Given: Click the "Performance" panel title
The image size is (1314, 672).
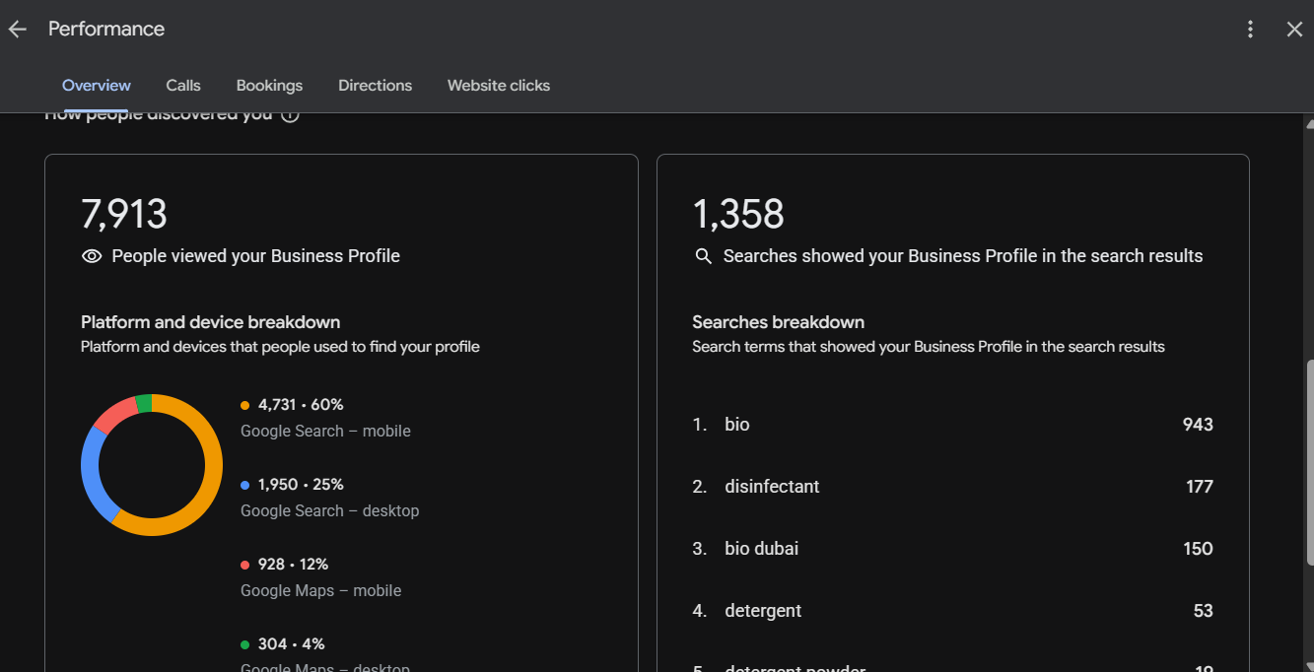Looking at the screenshot, I should [x=106, y=30].
